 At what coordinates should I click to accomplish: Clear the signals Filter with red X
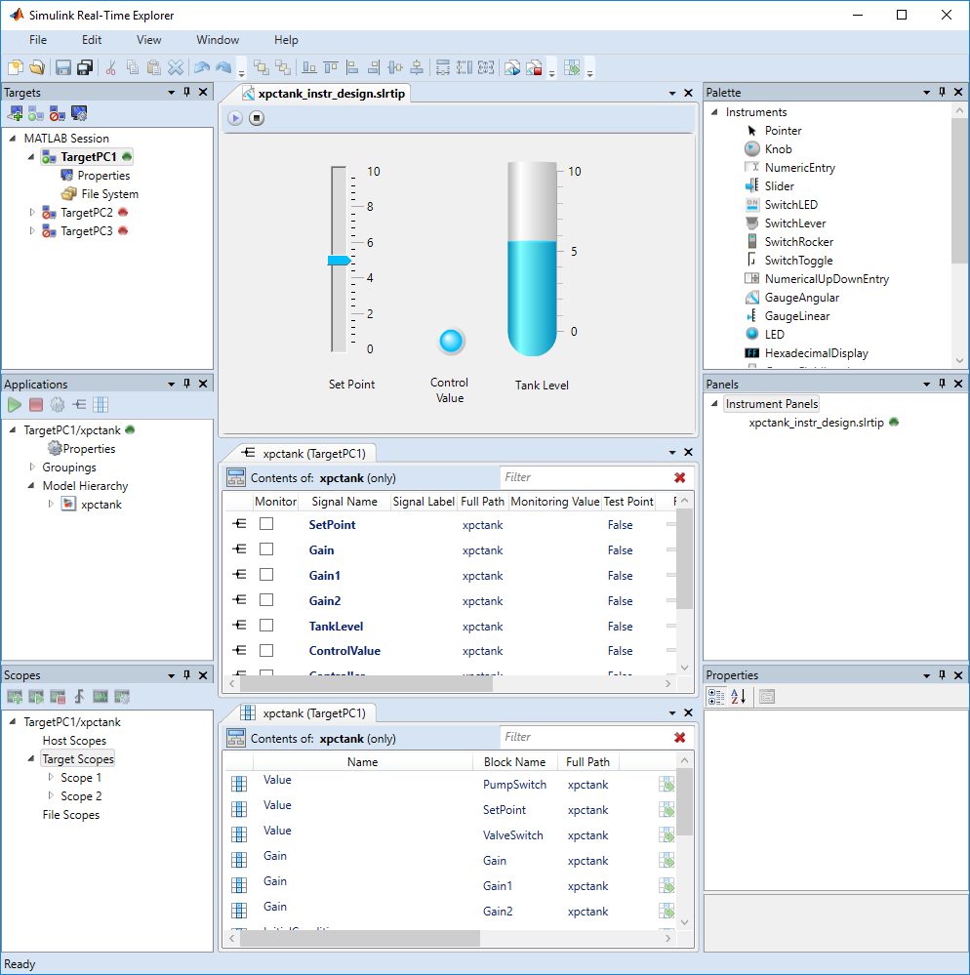(x=679, y=477)
